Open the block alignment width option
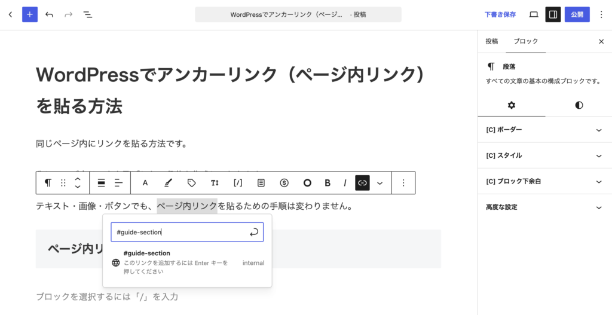Image resolution: width=612 pixels, height=315 pixels. tap(101, 183)
